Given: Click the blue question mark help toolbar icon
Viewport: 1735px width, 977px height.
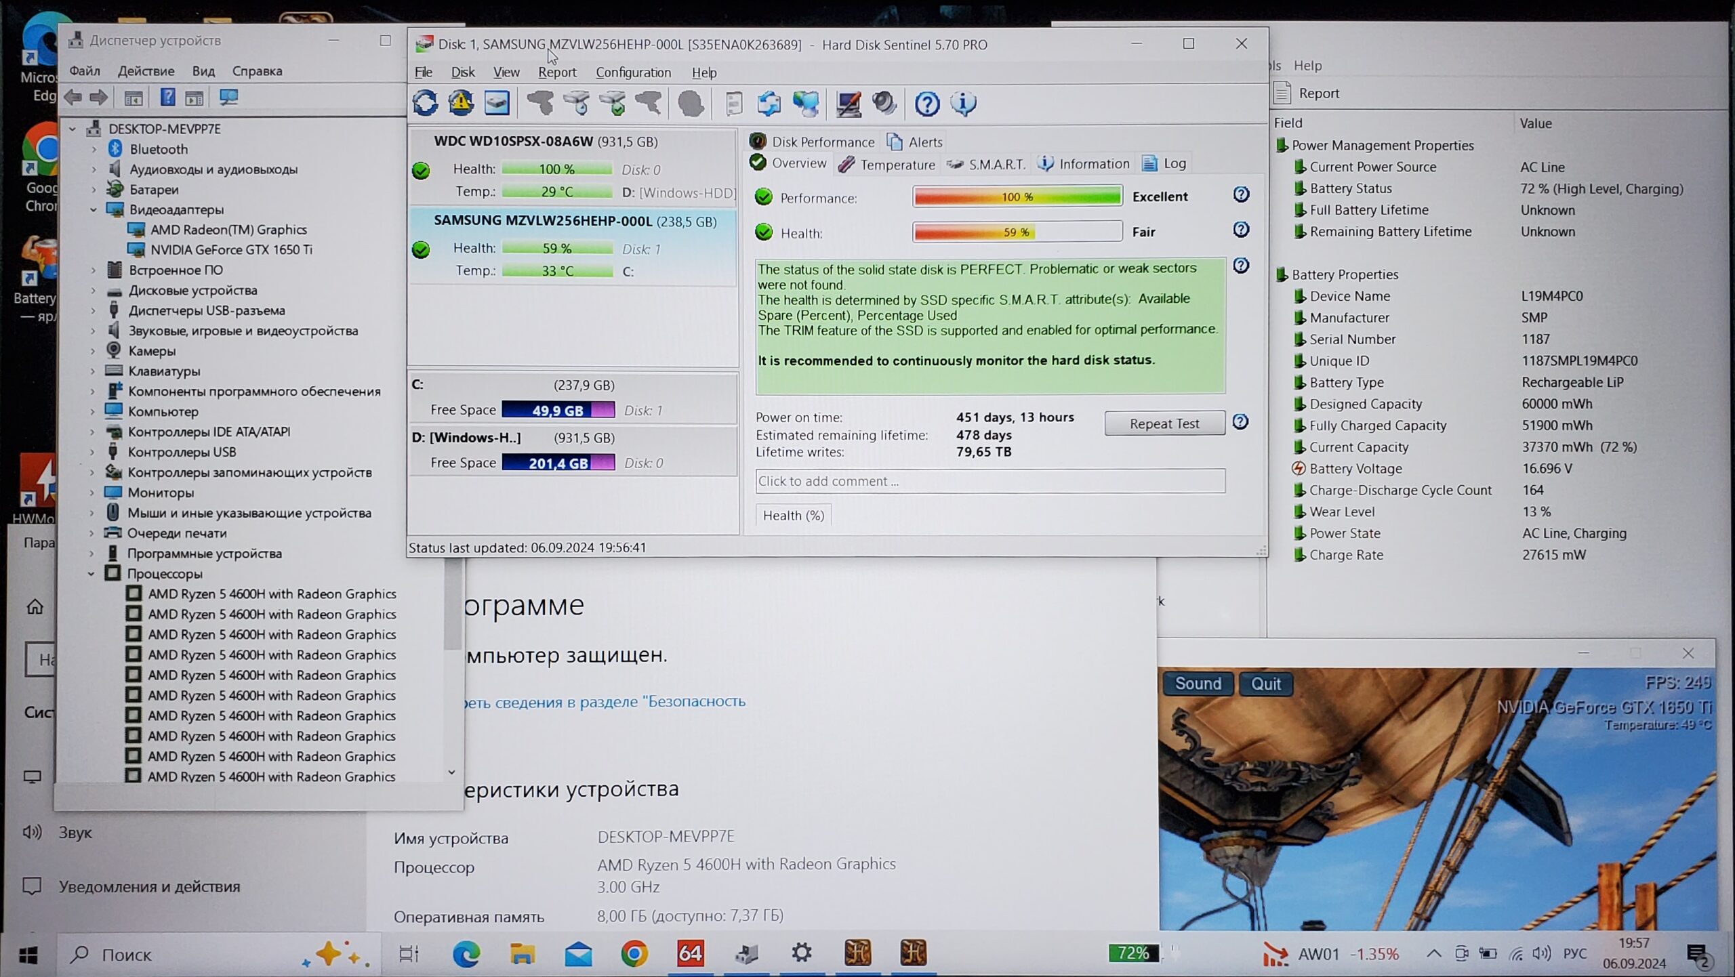Looking at the screenshot, I should (926, 104).
